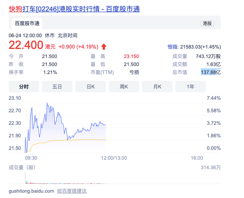Open the 给百度提建议 feedback link
244x198 pixels.
pos(72,191)
